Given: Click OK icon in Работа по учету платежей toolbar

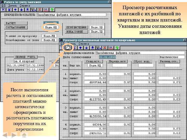Looking at the screenshot, I should pos(46,10).
